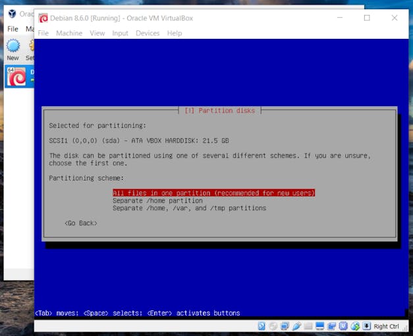Click the 'Right Ctrl' host key label
The image size is (413, 336).
tap(386, 326)
